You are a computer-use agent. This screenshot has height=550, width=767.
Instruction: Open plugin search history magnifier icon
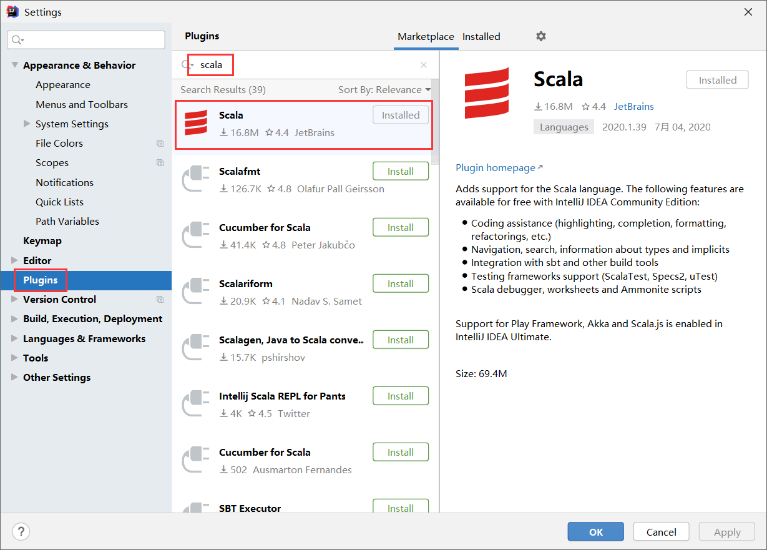[x=187, y=65]
